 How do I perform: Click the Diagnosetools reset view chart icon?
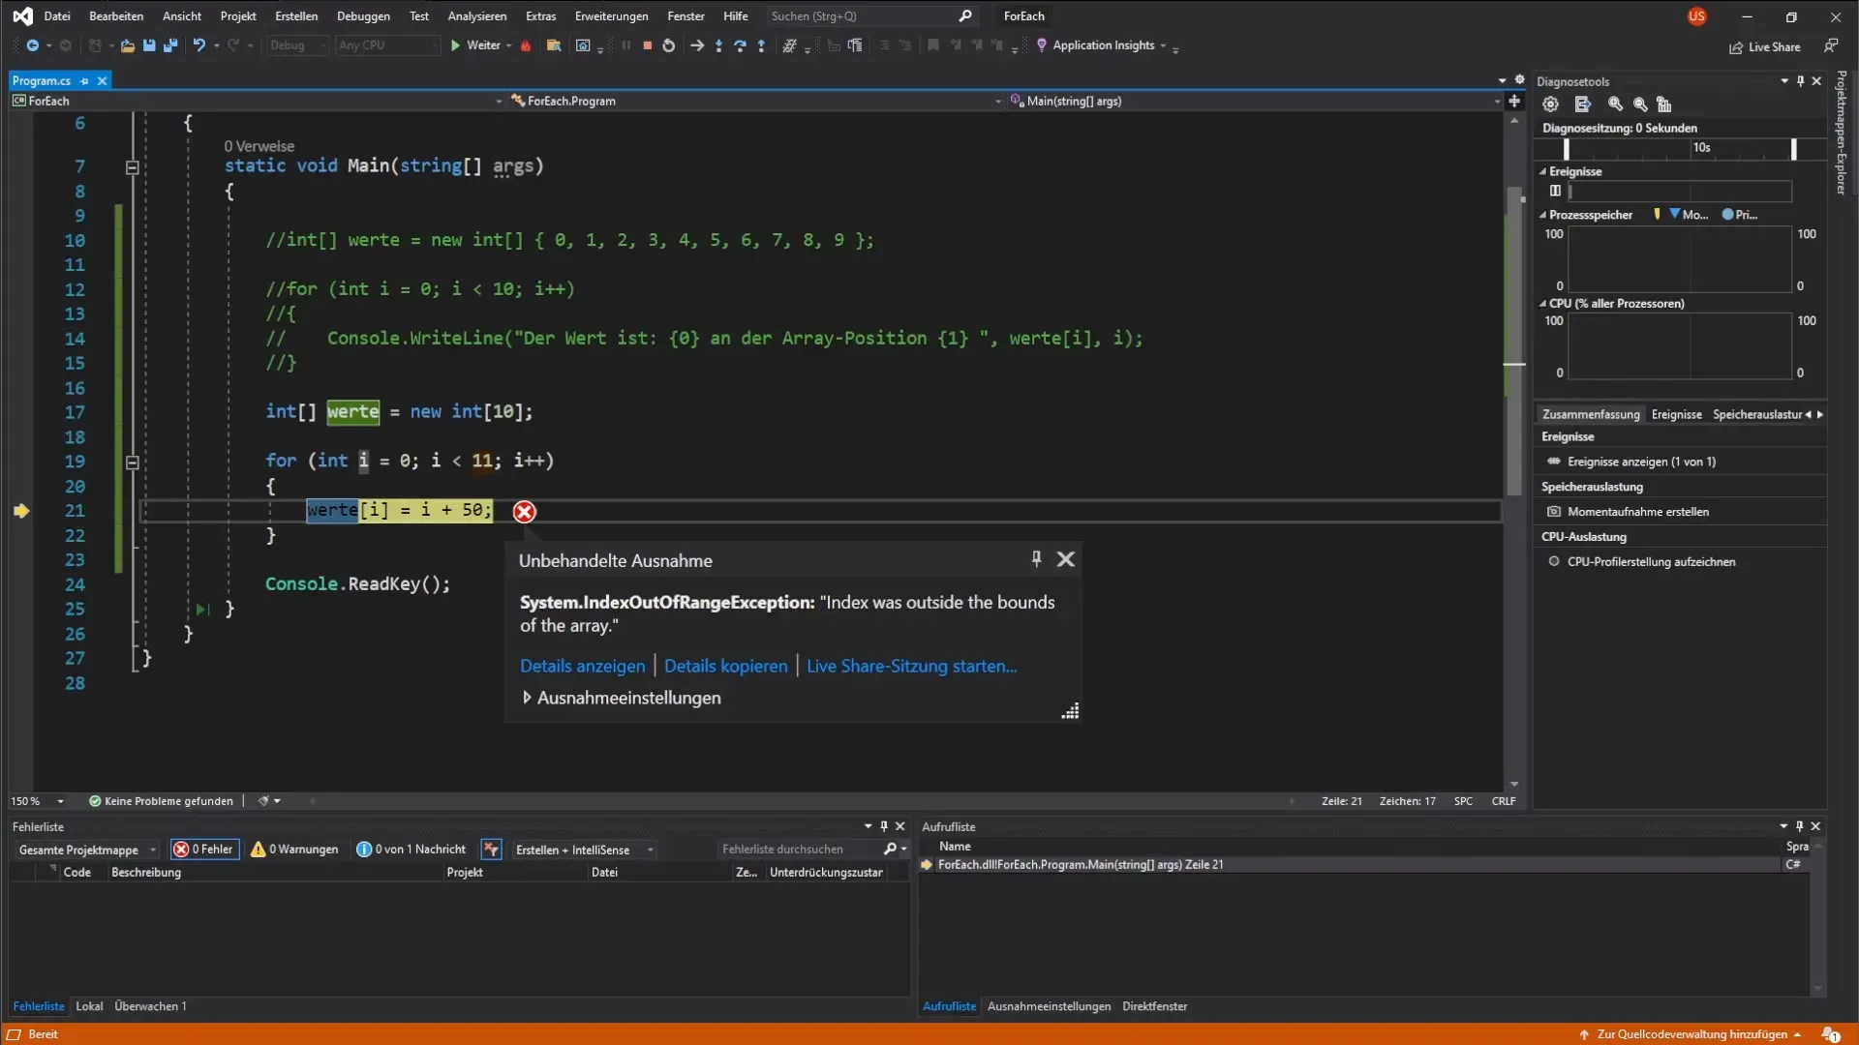tap(1663, 104)
